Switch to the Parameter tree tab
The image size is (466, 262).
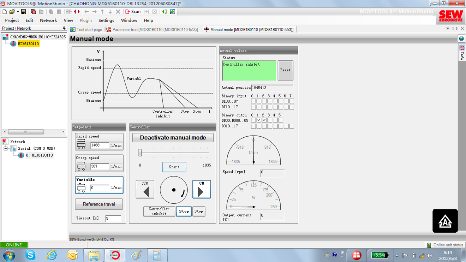[x=152, y=30]
